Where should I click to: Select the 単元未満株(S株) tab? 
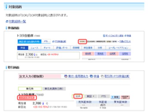[54, 89]
